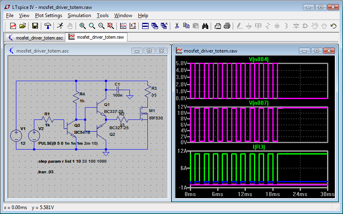This screenshot has height=214, width=343.
Task: Click the Print Setup icon
Action: [218, 26]
